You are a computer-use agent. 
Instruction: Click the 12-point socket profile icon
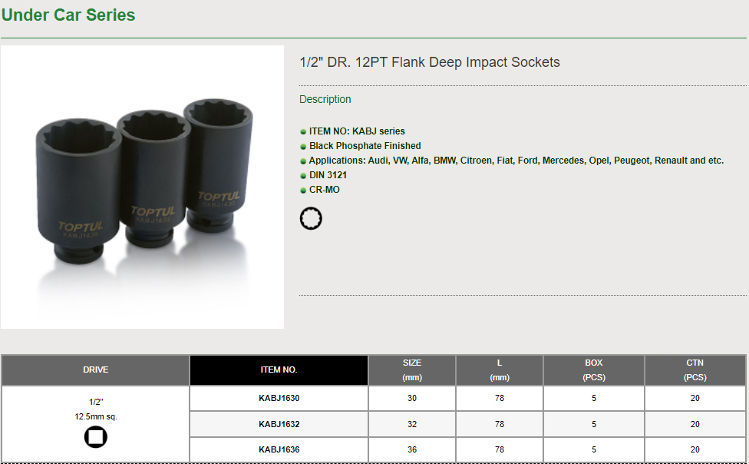pos(311,219)
